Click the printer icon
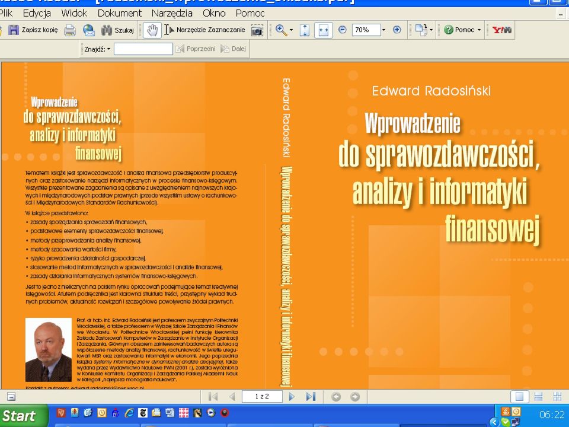 70,30
